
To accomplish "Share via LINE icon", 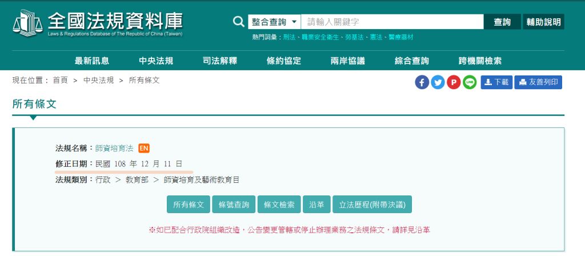I will [x=470, y=82].
